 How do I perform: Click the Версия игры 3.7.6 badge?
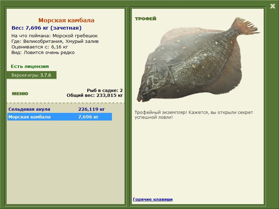[31, 75]
